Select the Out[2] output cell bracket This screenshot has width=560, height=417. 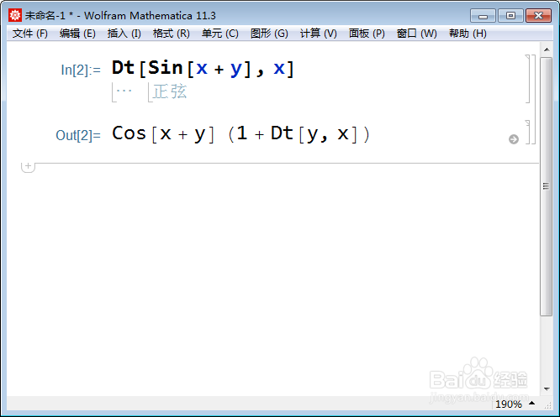pyautogui.click(x=527, y=133)
